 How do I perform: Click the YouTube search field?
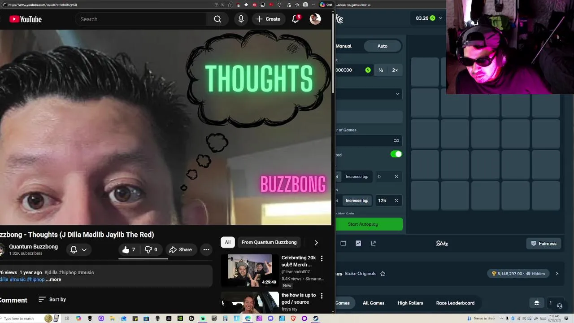point(141,19)
